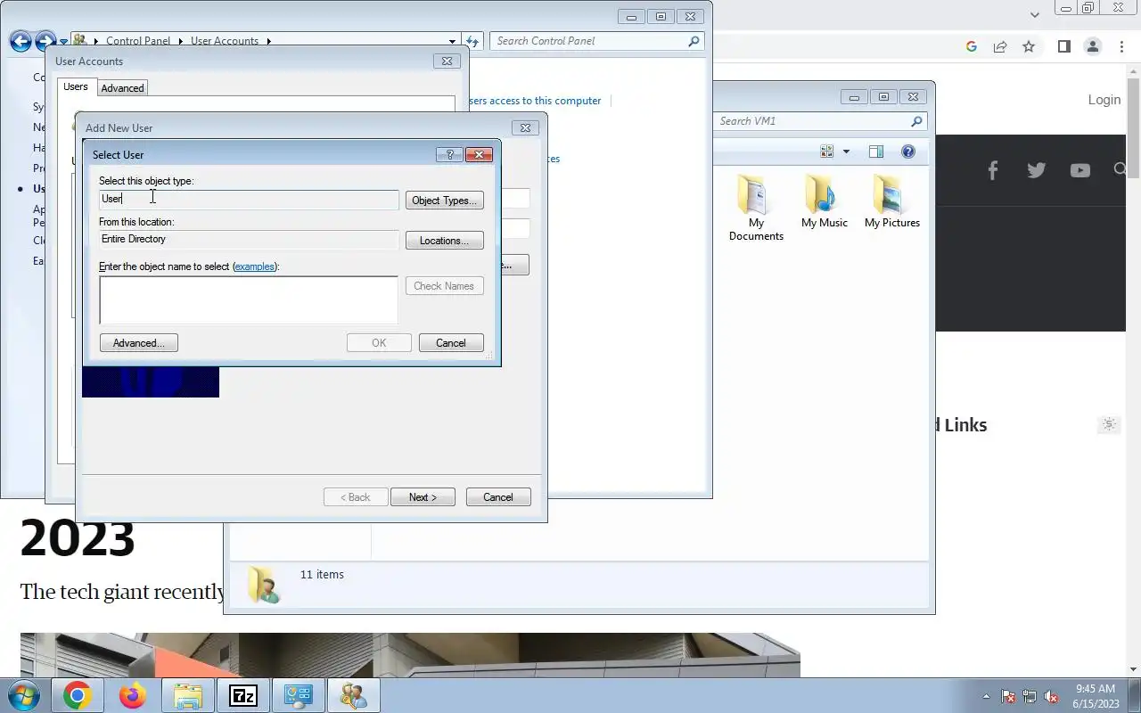Select the My Pictures folder

892,201
